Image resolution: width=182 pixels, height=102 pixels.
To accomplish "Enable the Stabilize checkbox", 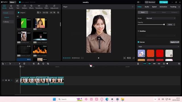I will tap(138, 31).
